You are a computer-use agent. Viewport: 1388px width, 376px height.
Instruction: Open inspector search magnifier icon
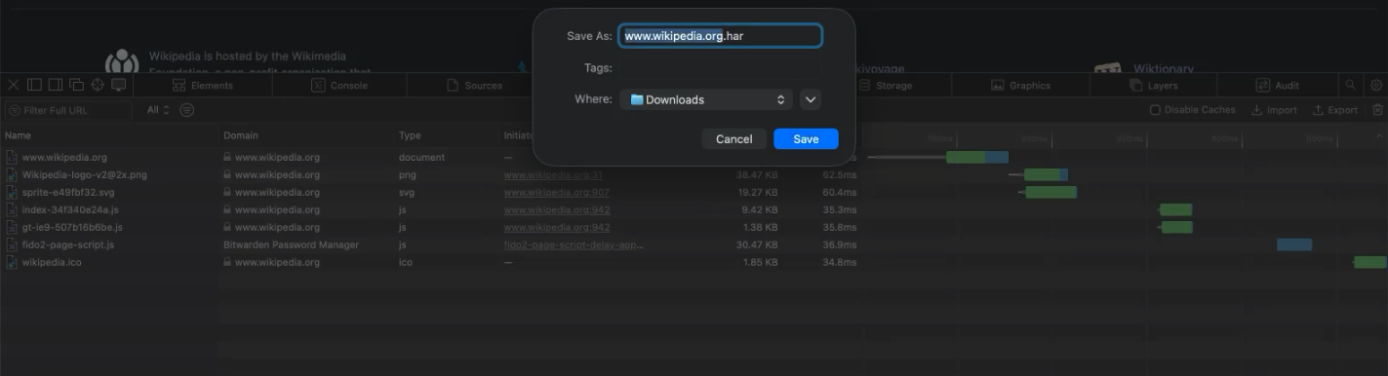tap(1351, 86)
